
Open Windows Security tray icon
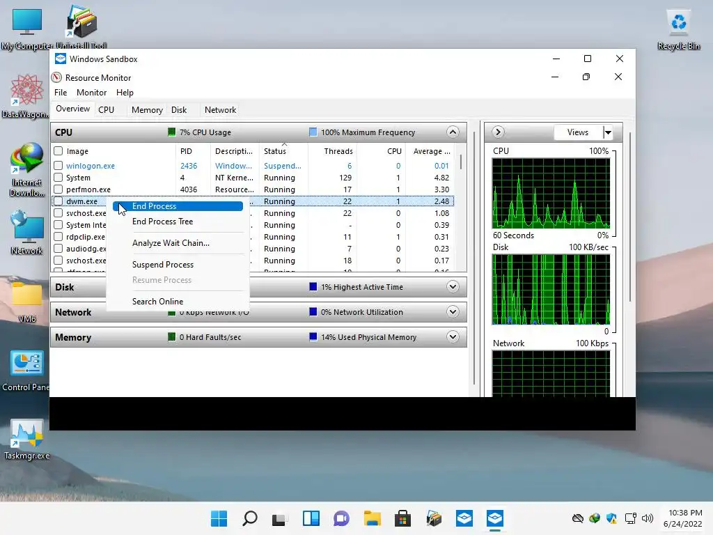[611, 518]
